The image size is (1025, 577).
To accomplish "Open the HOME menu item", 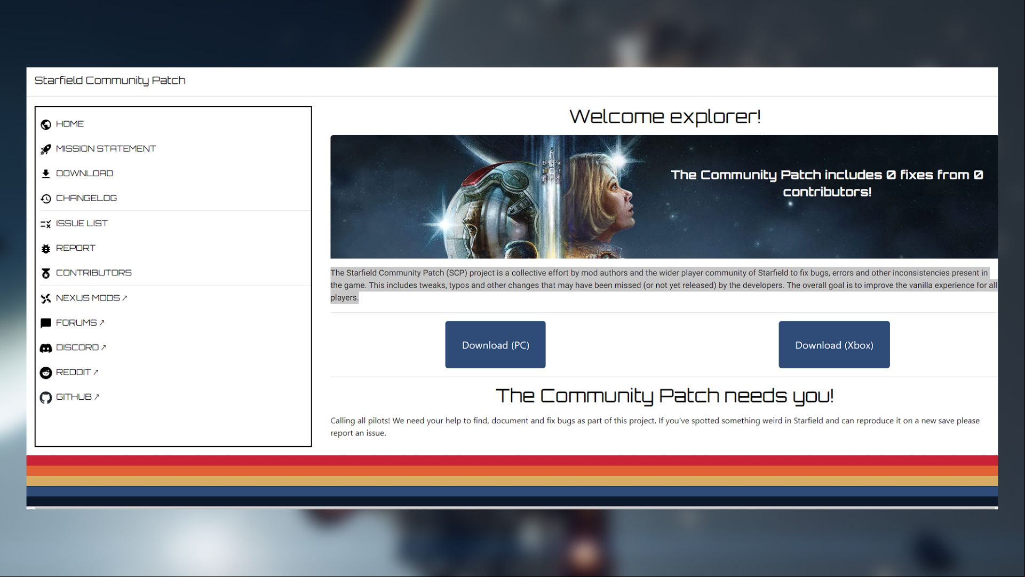I will [70, 124].
